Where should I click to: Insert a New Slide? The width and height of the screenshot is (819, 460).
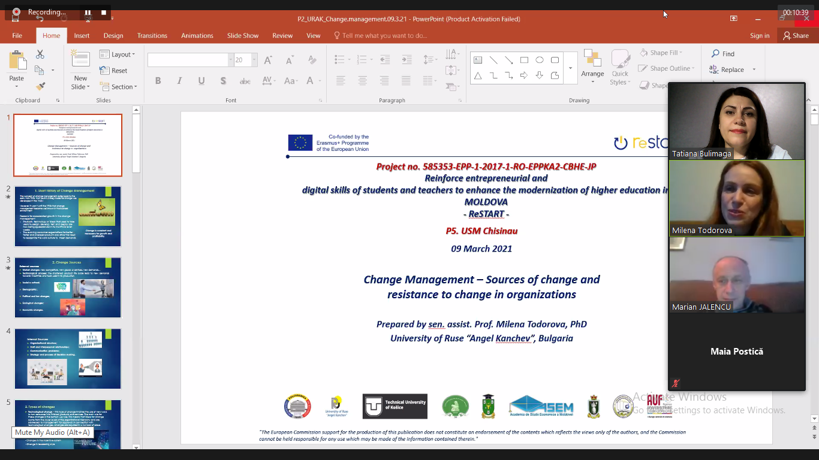[80, 71]
